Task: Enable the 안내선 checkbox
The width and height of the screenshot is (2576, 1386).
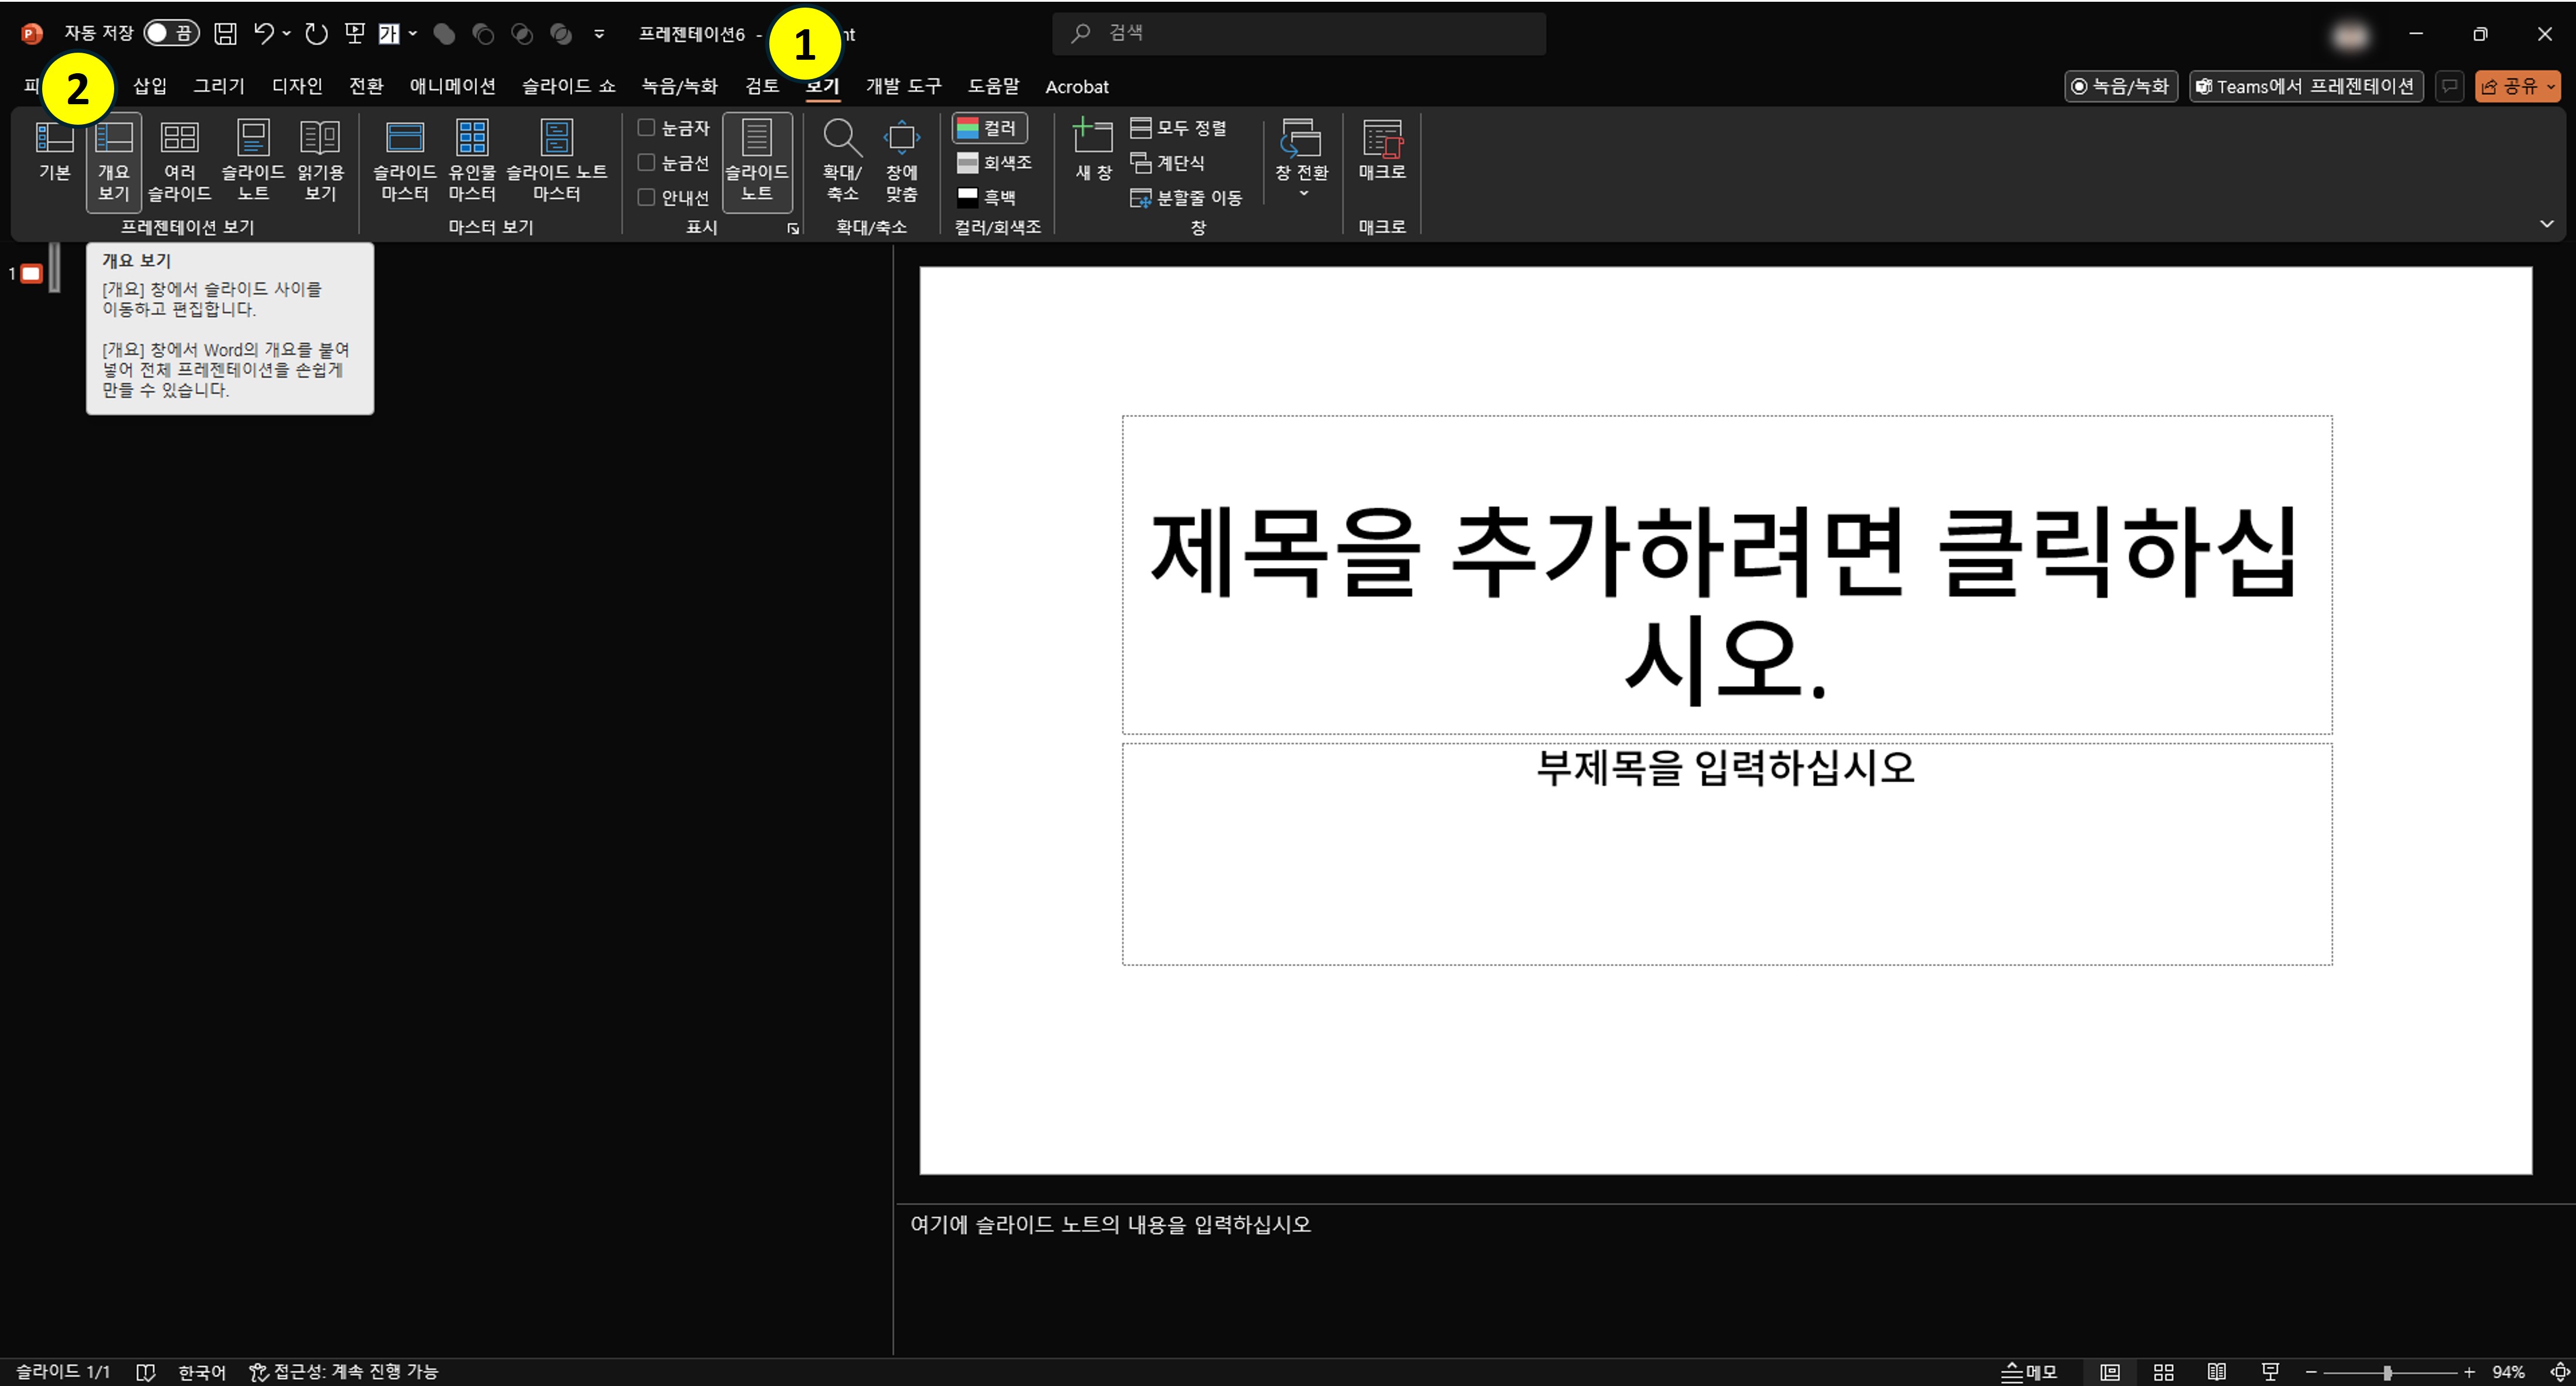Action: point(646,198)
